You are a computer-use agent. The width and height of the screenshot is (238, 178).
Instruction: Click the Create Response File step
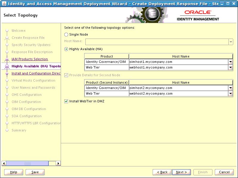point(28,38)
